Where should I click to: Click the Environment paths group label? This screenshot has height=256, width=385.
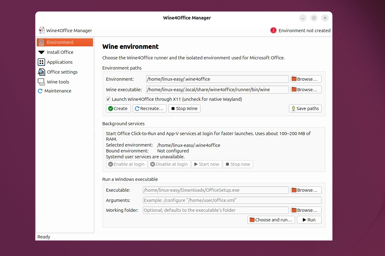[122, 68]
